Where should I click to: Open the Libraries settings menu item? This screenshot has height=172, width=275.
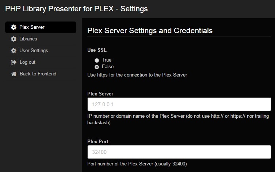tap(28, 39)
